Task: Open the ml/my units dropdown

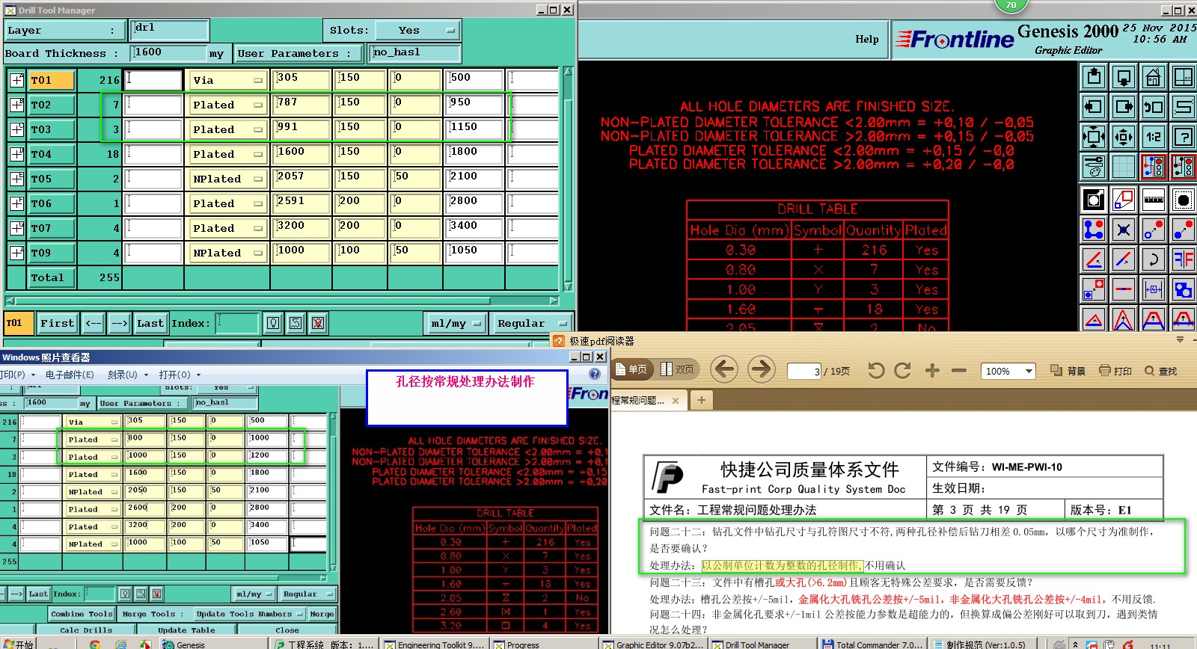Action: pos(456,323)
